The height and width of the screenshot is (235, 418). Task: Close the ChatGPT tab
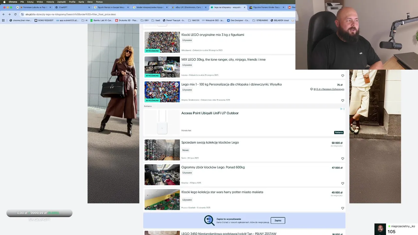tap(89, 7)
